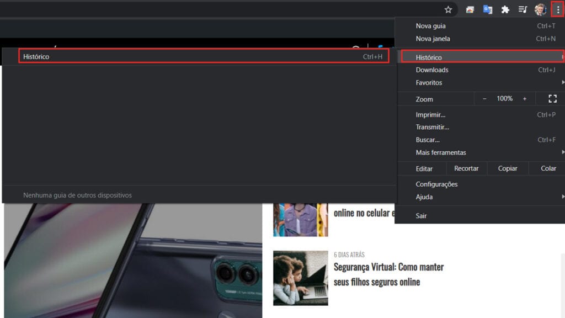Screen dimensions: 565x318
Task: Open the online no celular article headline
Action: pos(364,213)
